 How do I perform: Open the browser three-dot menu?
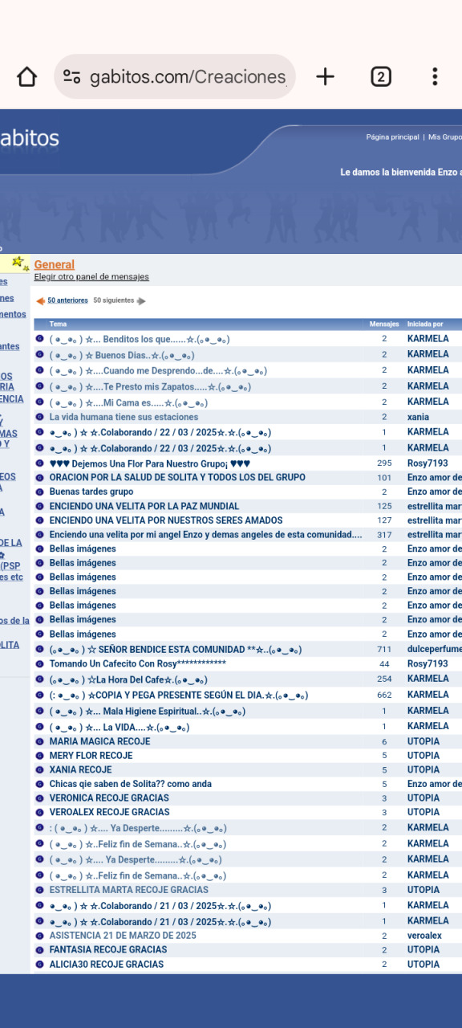click(x=435, y=76)
